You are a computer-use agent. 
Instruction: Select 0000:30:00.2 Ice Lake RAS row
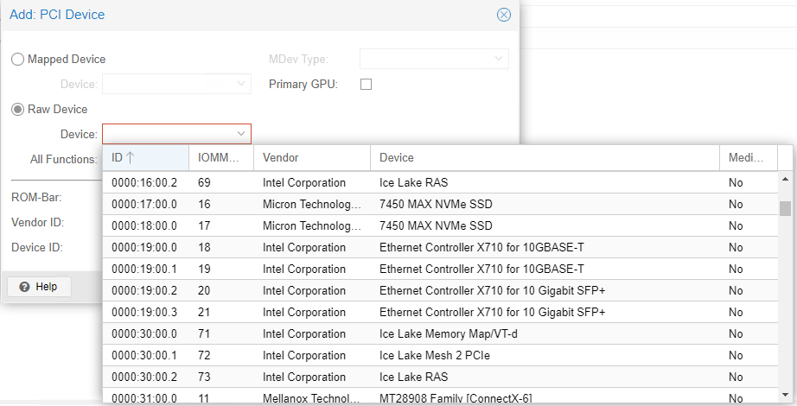point(440,377)
